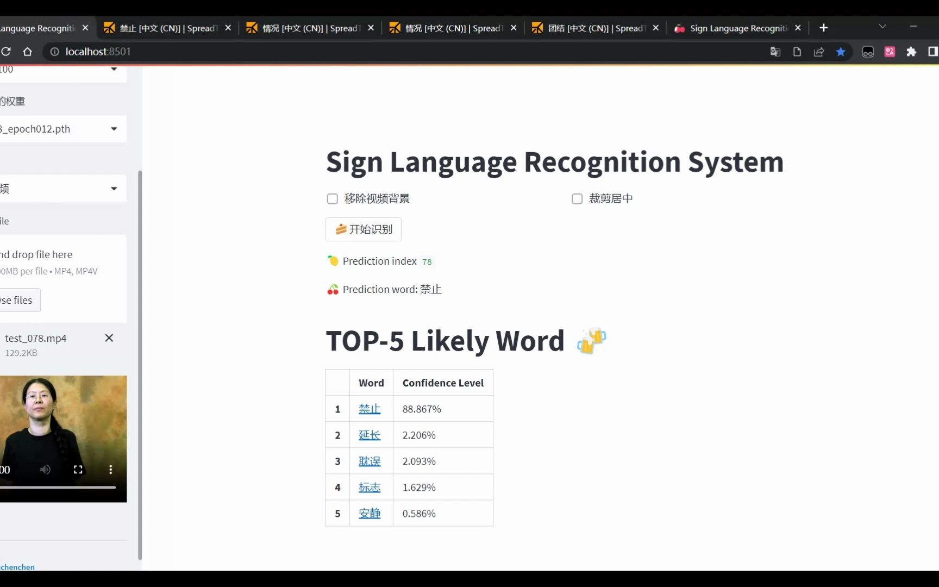The image size is (939, 587).
Task: Open the browser side panel icon
Action: 932,52
